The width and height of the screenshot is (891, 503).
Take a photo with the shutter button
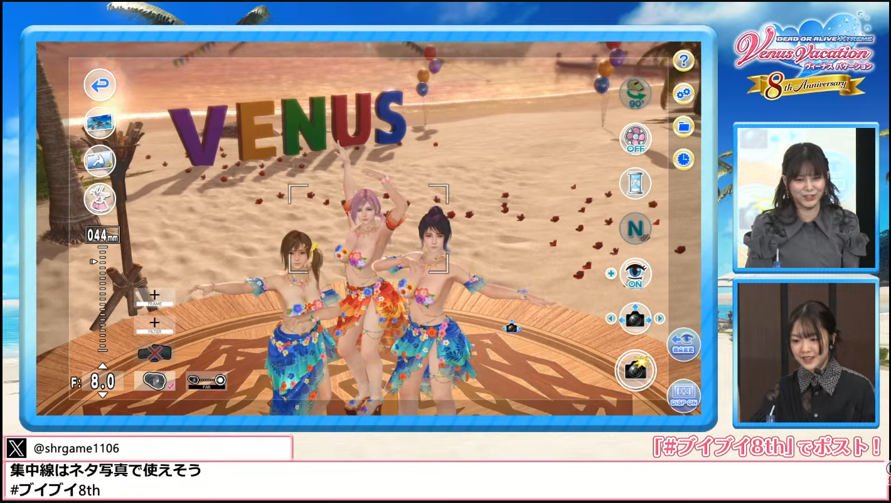pos(636,370)
